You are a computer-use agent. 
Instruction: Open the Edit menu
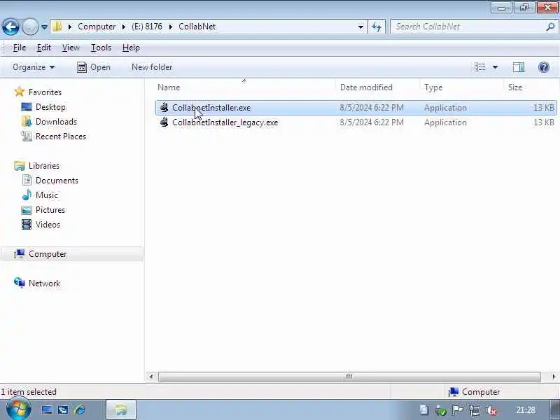pos(44,48)
